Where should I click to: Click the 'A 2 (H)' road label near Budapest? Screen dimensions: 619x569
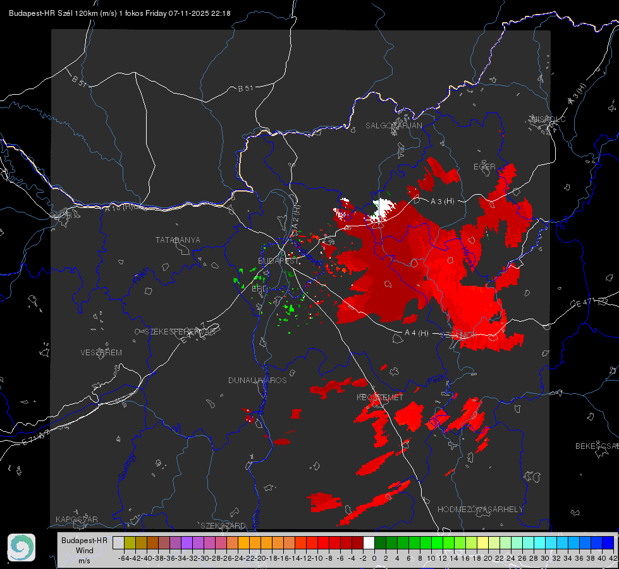pyautogui.click(x=296, y=216)
